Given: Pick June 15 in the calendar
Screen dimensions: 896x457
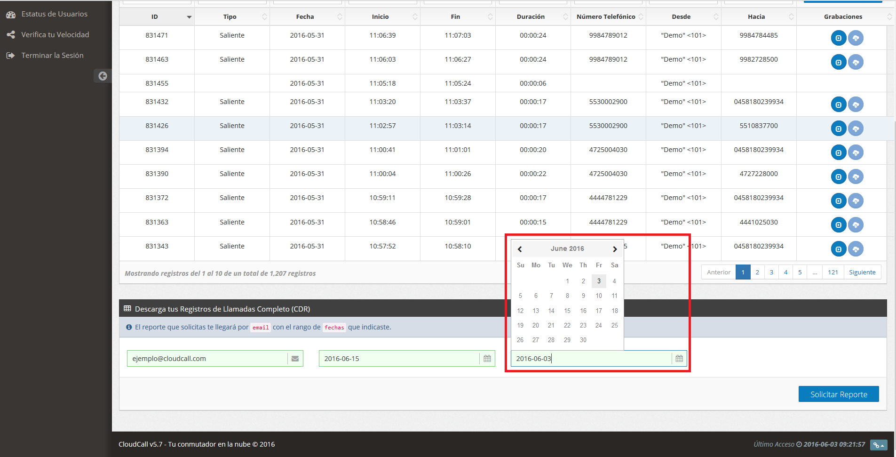Looking at the screenshot, I should click(x=567, y=311).
